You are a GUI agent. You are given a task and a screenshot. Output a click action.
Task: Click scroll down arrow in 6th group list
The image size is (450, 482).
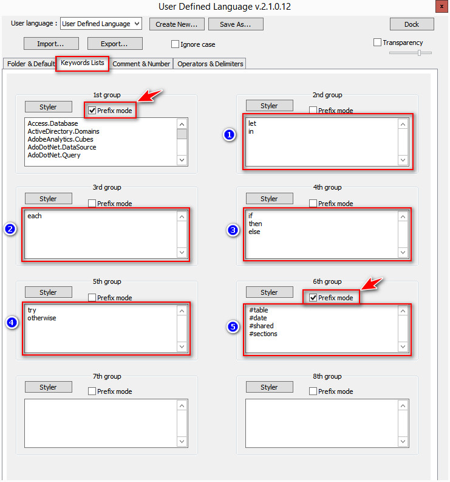tap(402, 346)
